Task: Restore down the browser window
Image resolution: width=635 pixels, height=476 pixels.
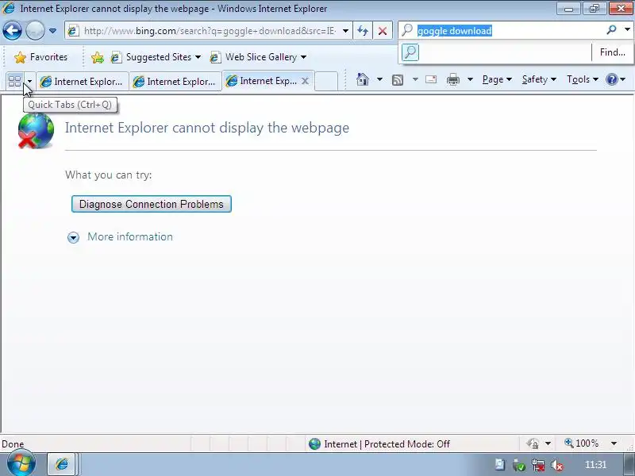Action: tap(595, 8)
